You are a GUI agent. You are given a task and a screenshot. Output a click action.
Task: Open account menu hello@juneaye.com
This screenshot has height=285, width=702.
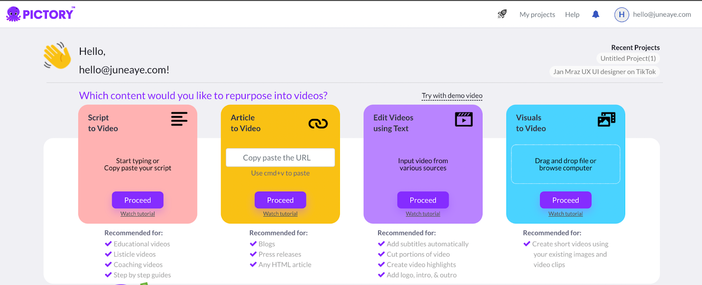(662, 14)
